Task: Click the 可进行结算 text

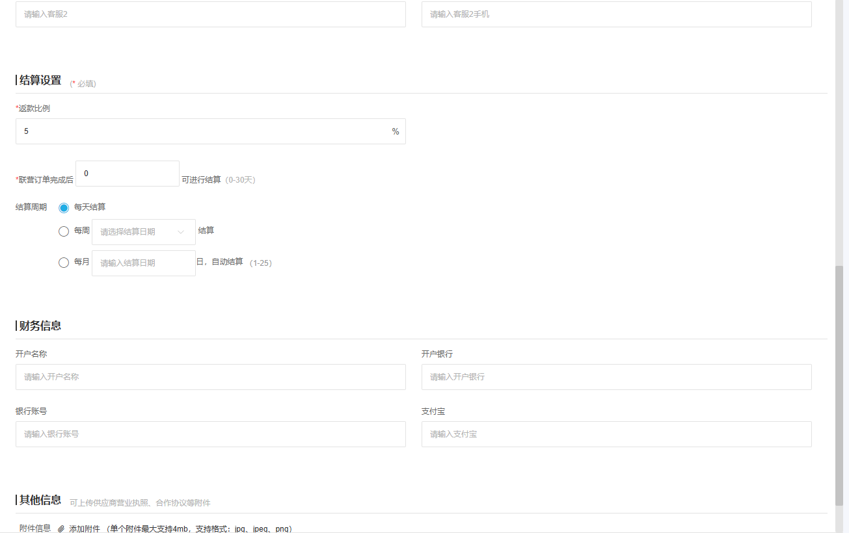Action: (x=201, y=179)
